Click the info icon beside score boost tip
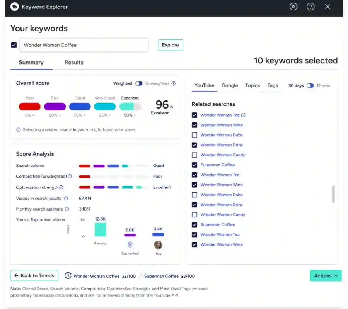 19,130
